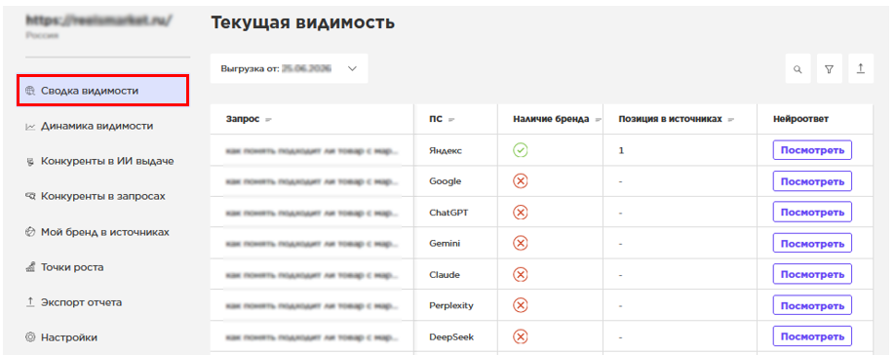Click the gear icon next to Настройки
The width and height of the screenshot is (895, 355).
(x=31, y=337)
